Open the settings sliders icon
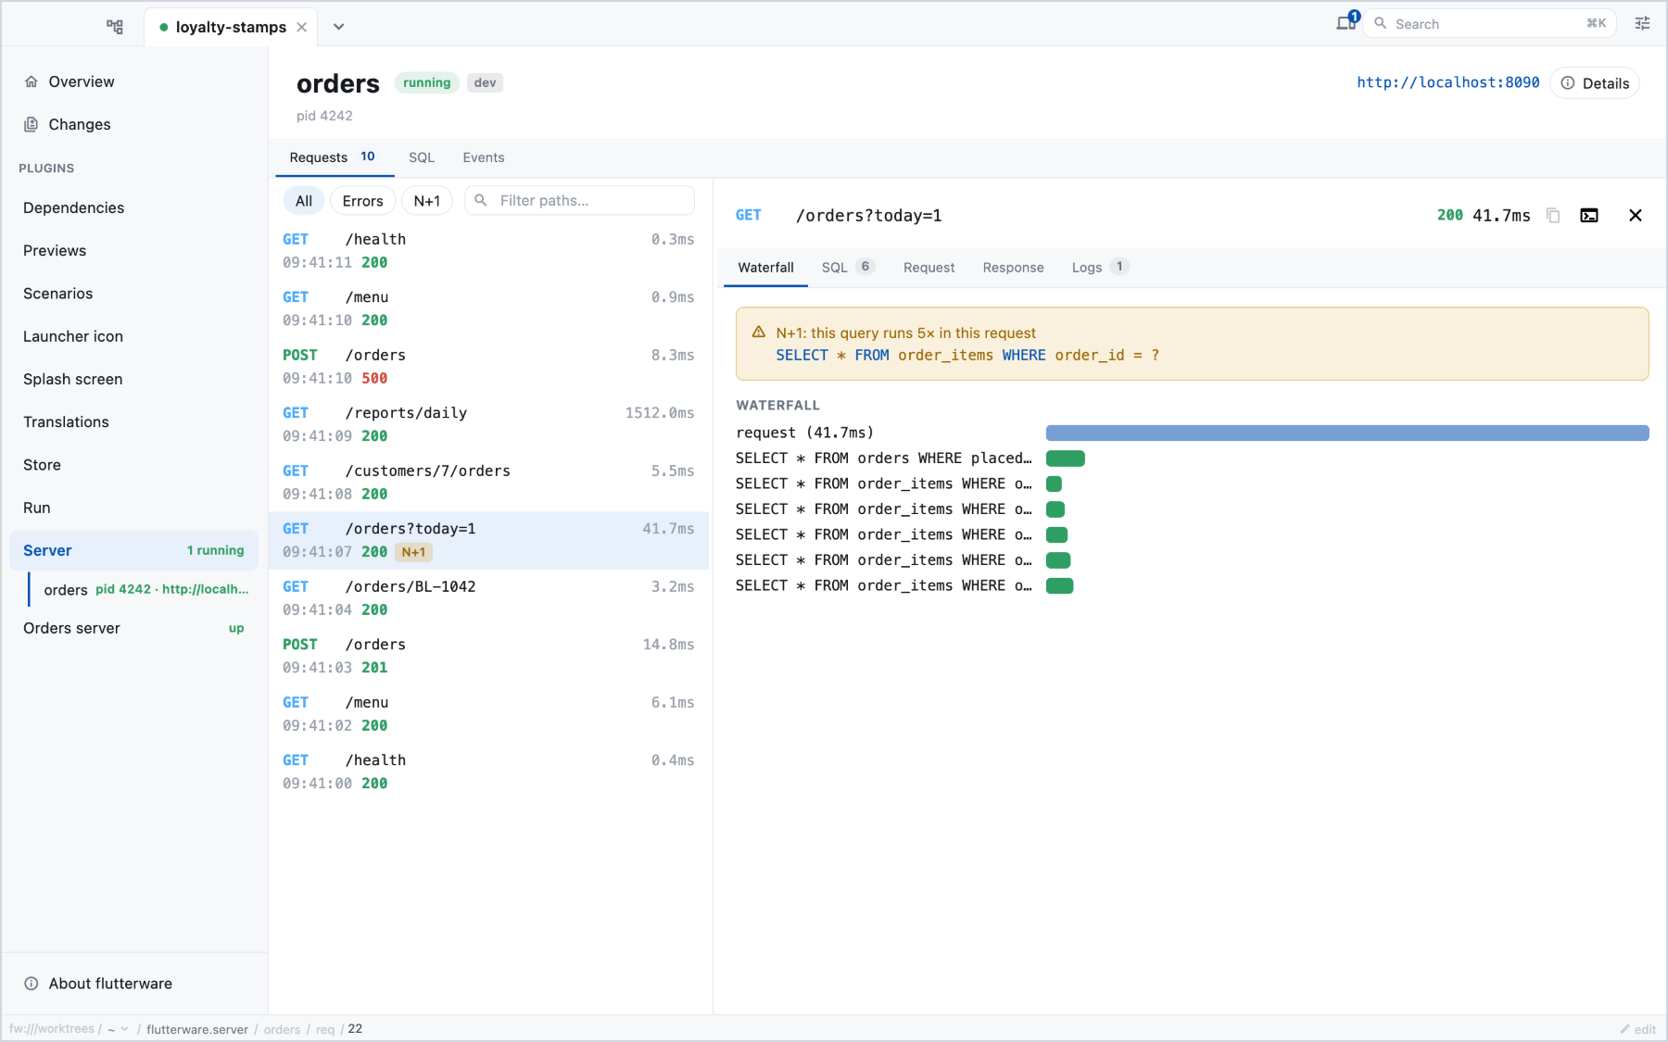The height and width of the screenshot is (1042, 1668). [1642, 24]
